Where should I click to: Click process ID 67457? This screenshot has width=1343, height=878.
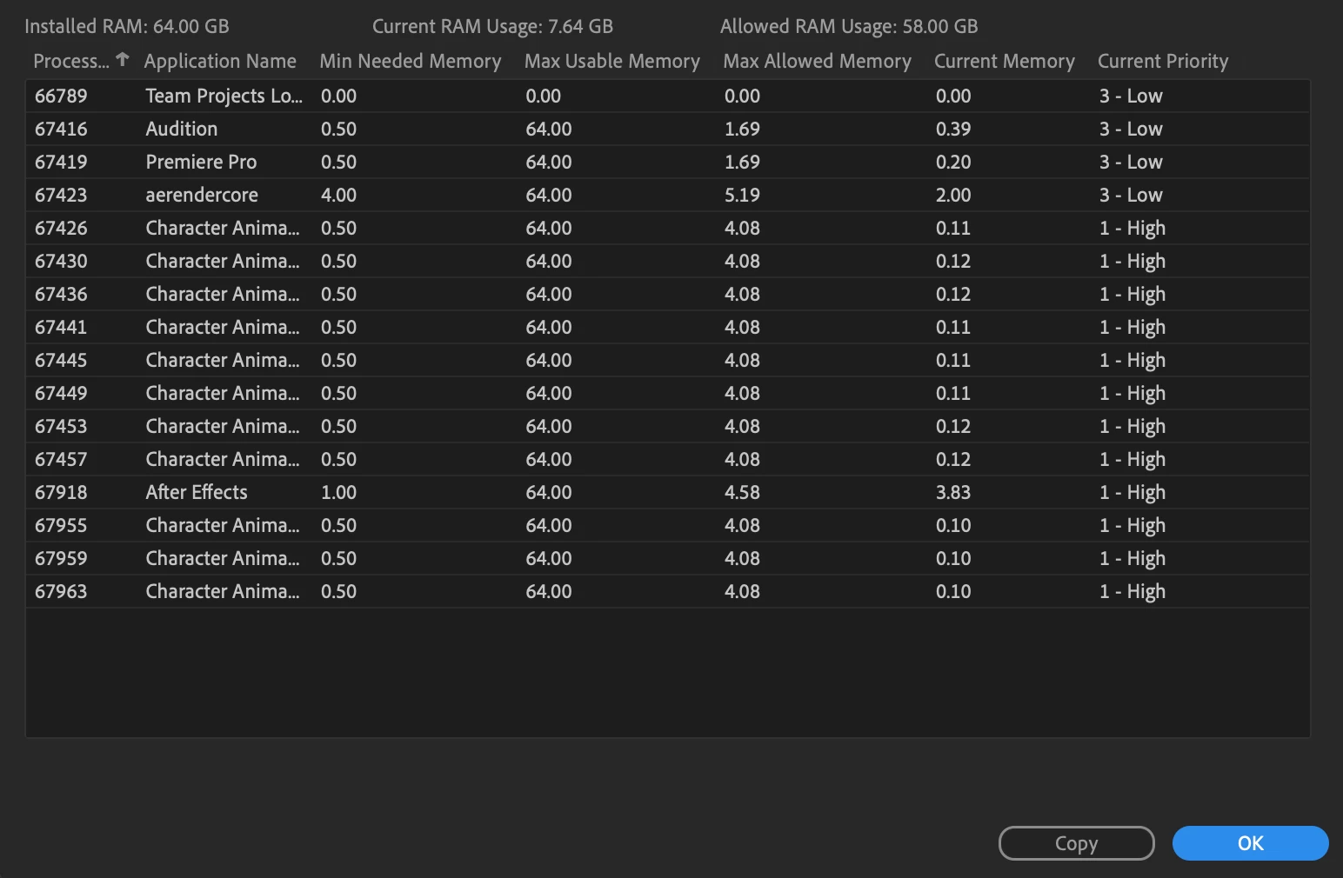pyautogui.click(x=61, y=459)
